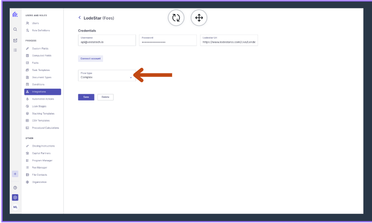372x223 pixels.
Task: Click the home logo icon at top left
Action: click(15, 14)
